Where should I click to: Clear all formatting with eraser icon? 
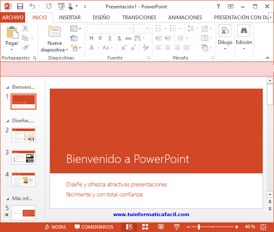tap(146, 48)
